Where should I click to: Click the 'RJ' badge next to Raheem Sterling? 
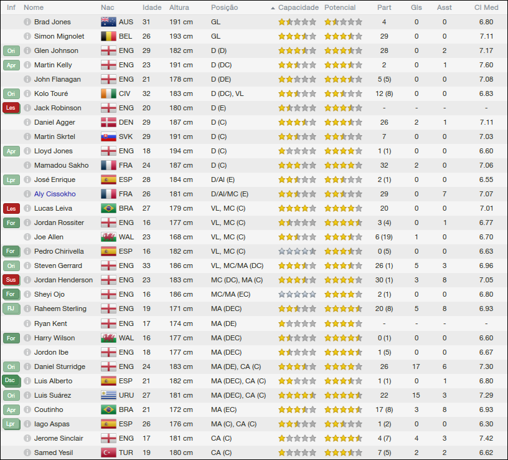pyautogui.click(x=11, y=309)
